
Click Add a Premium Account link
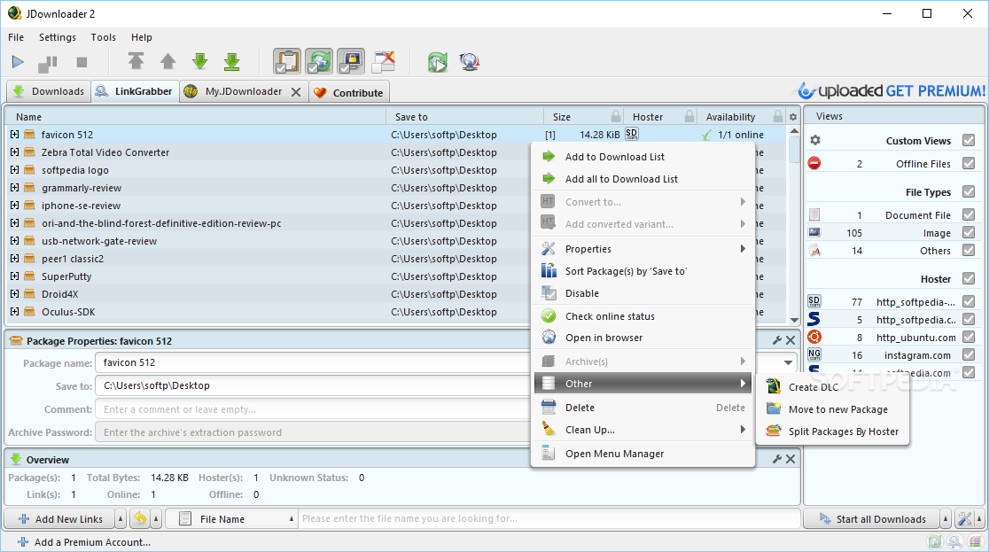[x=84, y=542]
